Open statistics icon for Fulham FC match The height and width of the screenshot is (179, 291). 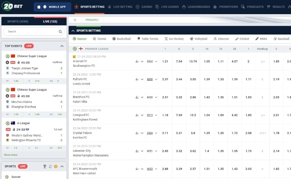point(137,79)
